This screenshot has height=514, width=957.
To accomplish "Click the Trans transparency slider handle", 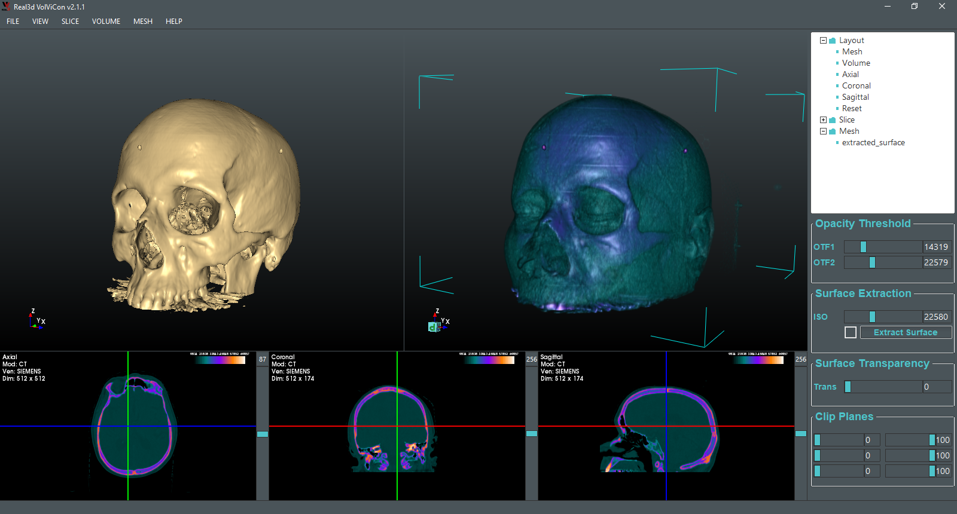I will pyautogui.click(x=848, y=387).
